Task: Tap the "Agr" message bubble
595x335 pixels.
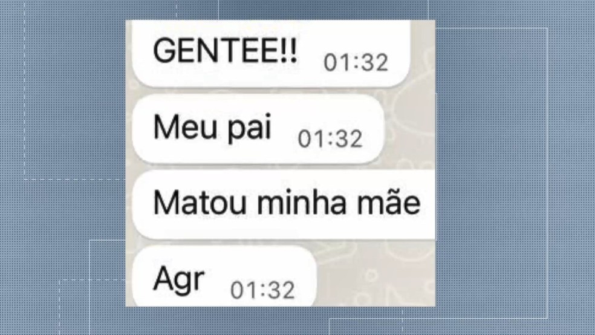Action: pos(224,276)
